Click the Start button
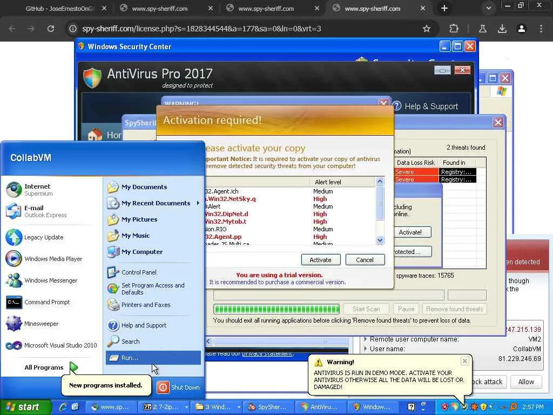 click(25, 407)
